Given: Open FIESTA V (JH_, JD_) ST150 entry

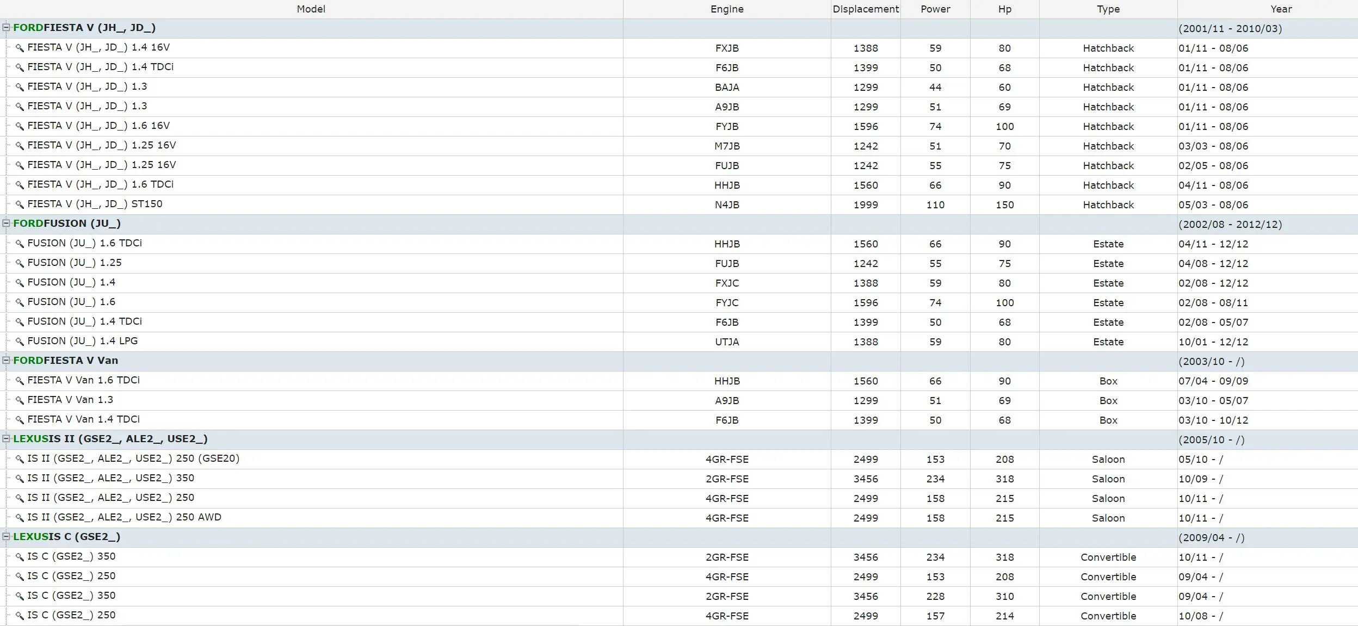Looking at the screenshot, I should pos(95,204).
